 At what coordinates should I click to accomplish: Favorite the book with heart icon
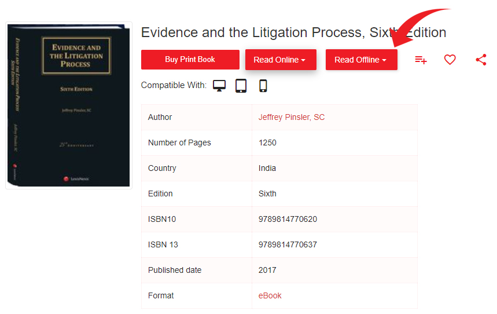click(450, 60)
